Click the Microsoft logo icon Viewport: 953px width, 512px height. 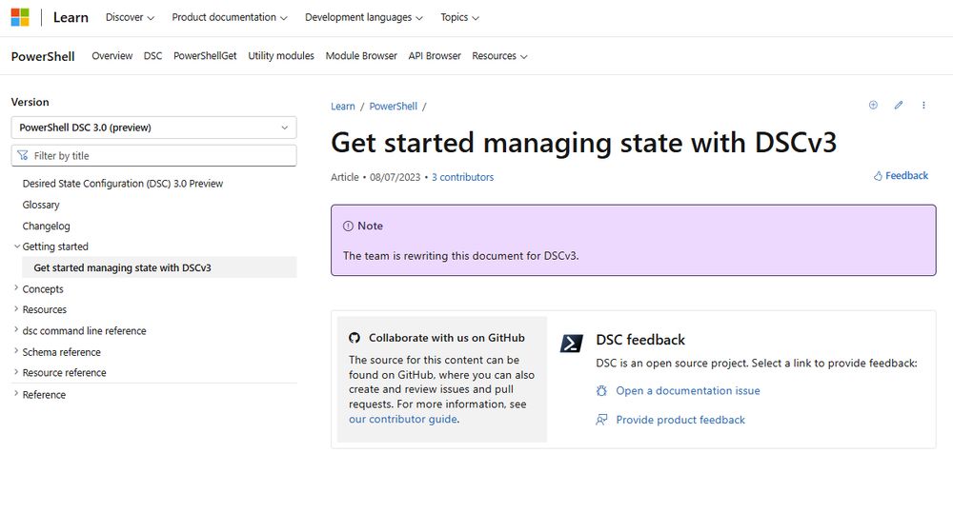pos(20,17)
